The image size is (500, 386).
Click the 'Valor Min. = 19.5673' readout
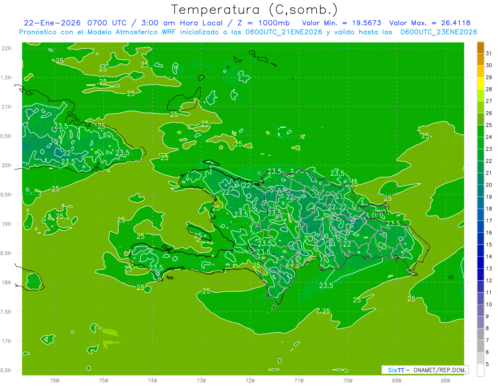[x=341, y=23]
